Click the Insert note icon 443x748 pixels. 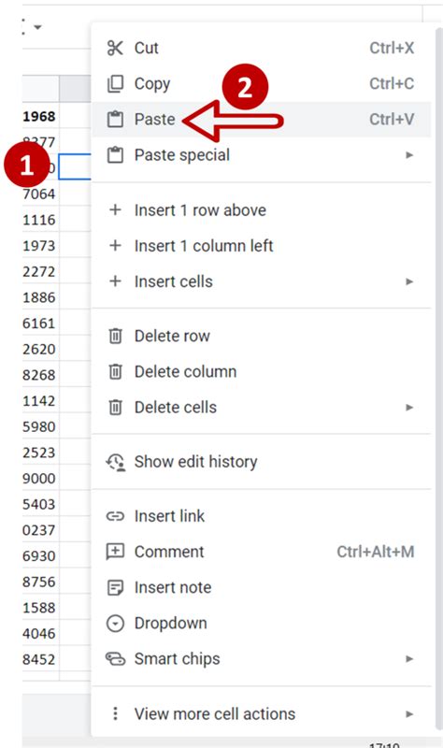[x=115, y=587]
